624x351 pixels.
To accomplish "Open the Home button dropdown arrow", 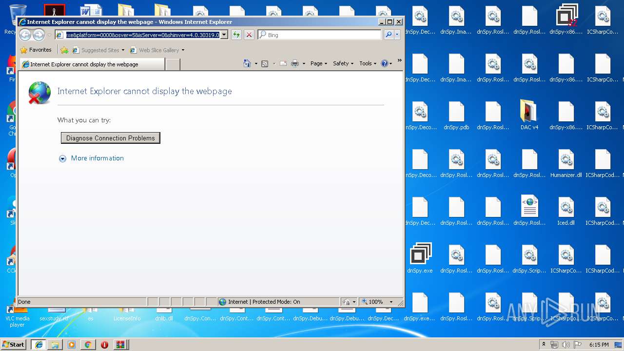I will click(256, 63).
